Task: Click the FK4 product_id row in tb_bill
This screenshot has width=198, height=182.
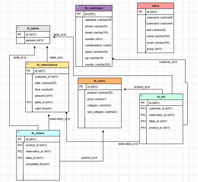Action: [159, 128]
